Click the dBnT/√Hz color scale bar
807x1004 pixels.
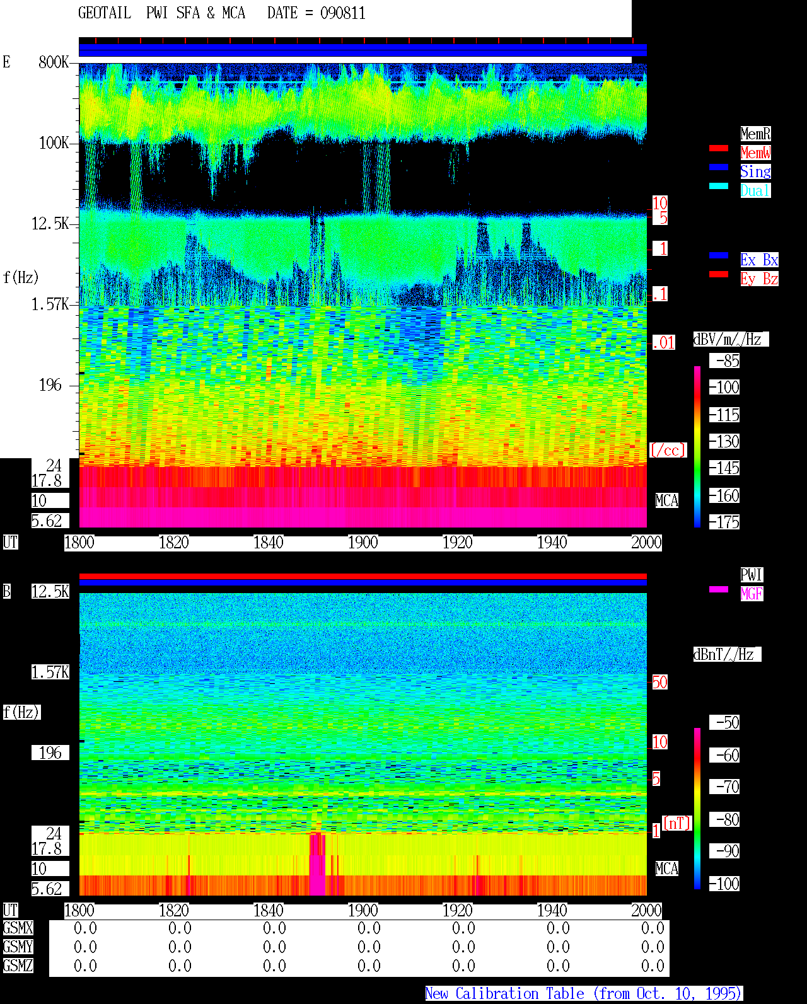[x=697, y=809]
